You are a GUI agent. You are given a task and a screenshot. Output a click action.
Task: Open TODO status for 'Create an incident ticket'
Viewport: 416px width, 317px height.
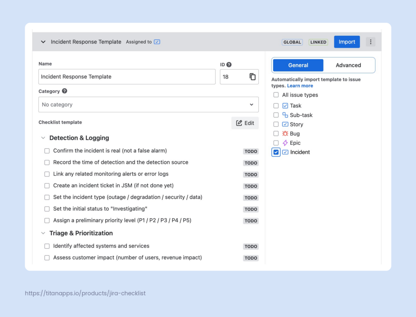click(x=251, y=186)
